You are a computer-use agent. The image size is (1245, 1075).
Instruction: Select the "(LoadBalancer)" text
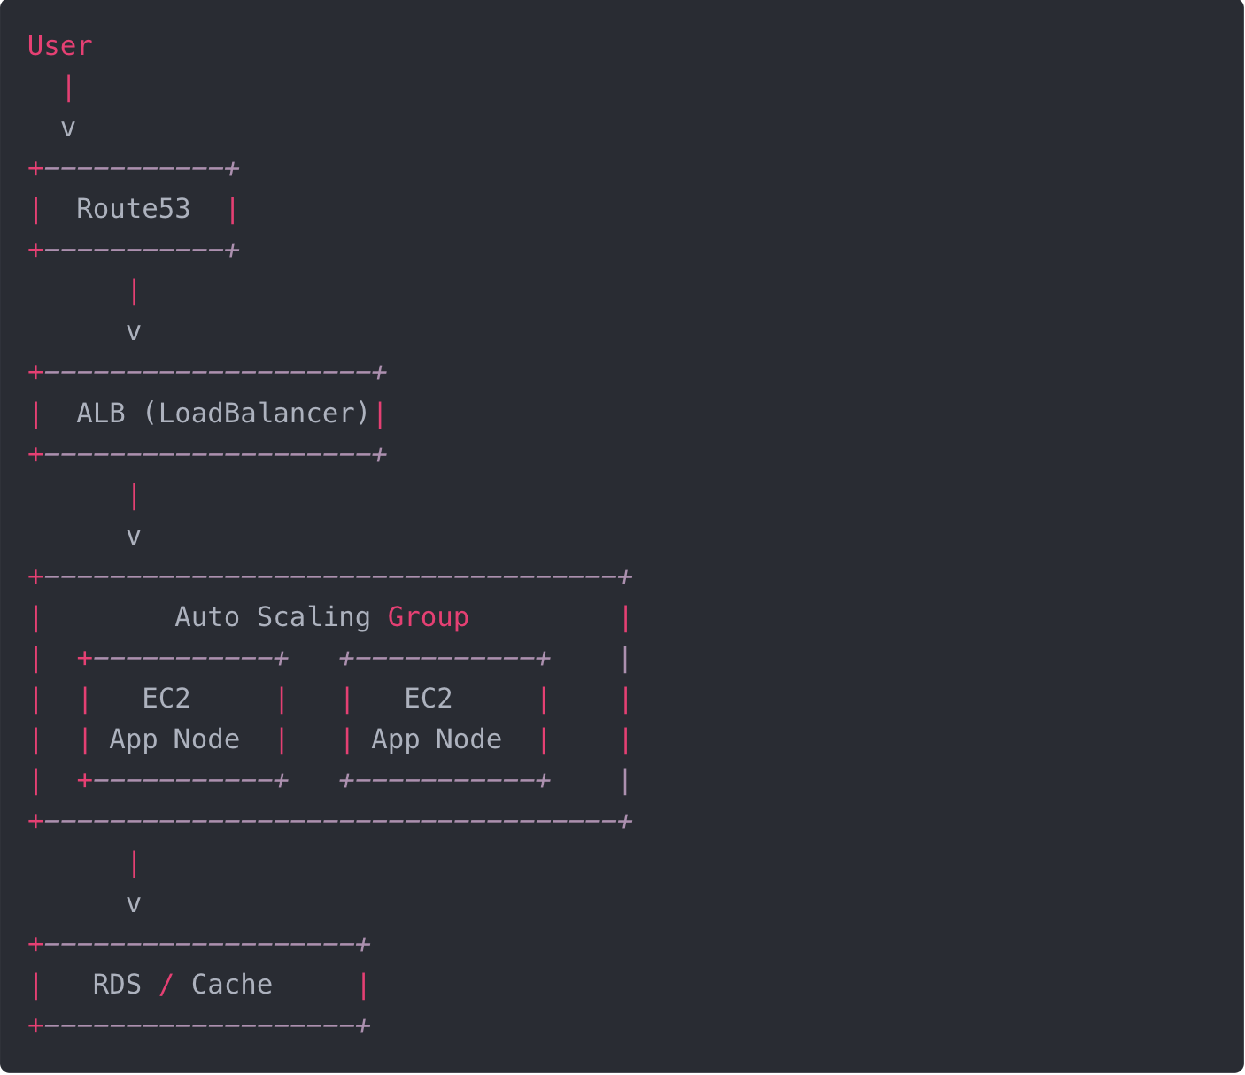point(256,414)
